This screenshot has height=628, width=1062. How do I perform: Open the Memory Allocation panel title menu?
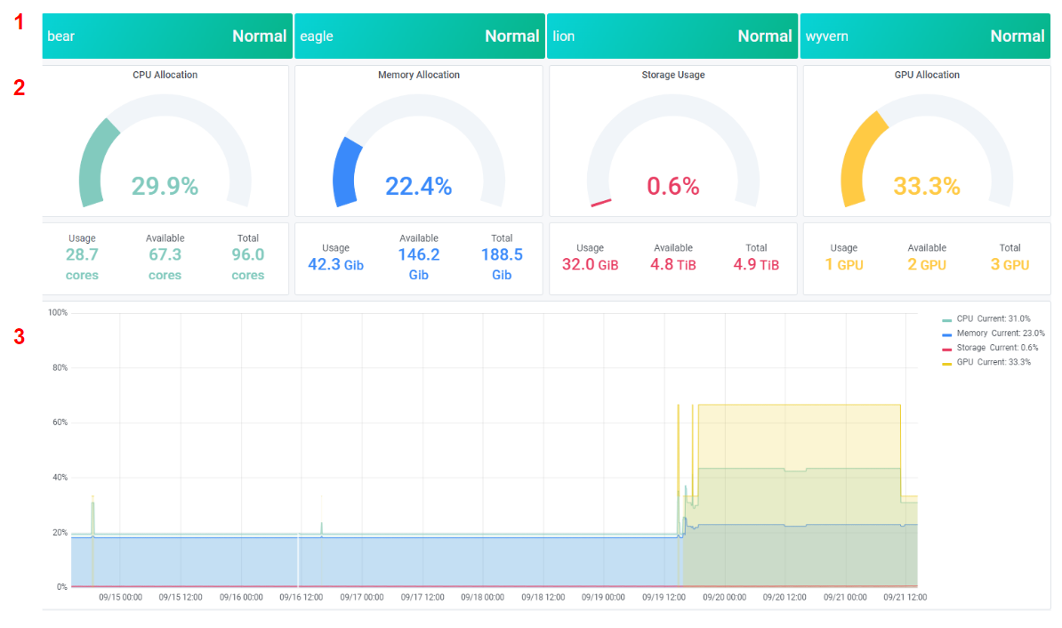[419, 75]
